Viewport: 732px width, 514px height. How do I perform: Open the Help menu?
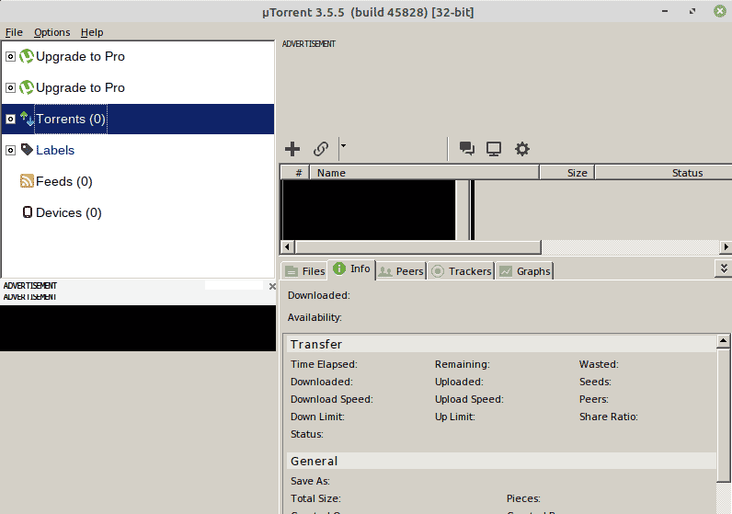92,32
